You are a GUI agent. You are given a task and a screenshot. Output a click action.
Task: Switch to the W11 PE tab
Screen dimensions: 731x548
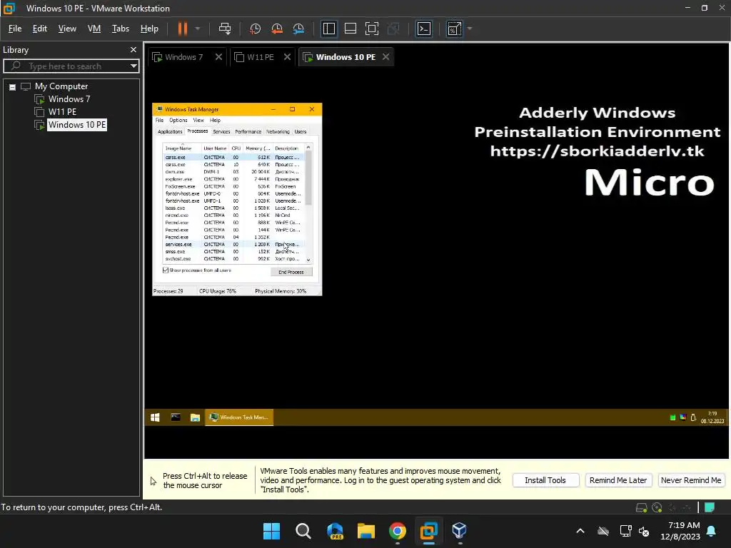click(x=260, y=57)
